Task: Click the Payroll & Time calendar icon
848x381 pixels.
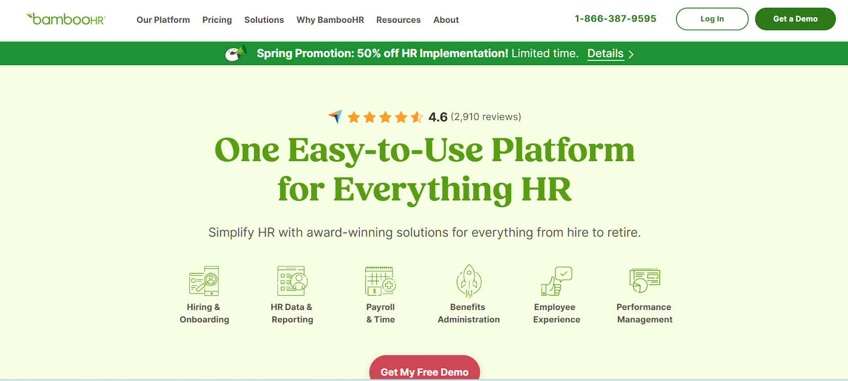Action: pyautogui.click(x=381, y=281)
